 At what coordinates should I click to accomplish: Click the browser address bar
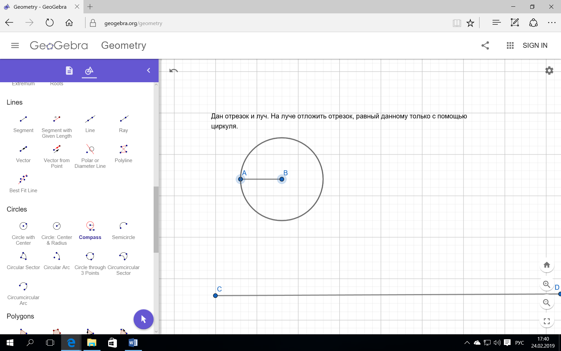267,23
